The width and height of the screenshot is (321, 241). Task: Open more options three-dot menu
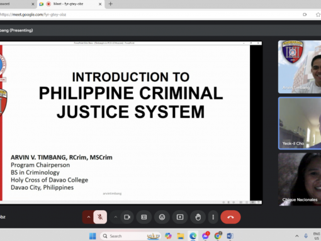(213, 217)
